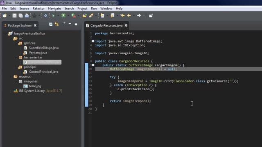The width and height of the screenshot is (262, 147).
Task: Open the Window menu
Action: tap(106, 9)
